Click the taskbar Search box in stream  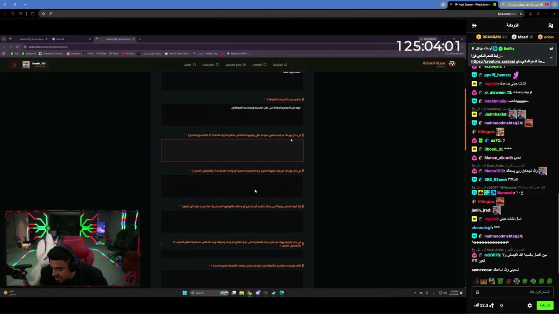(209, 293)
